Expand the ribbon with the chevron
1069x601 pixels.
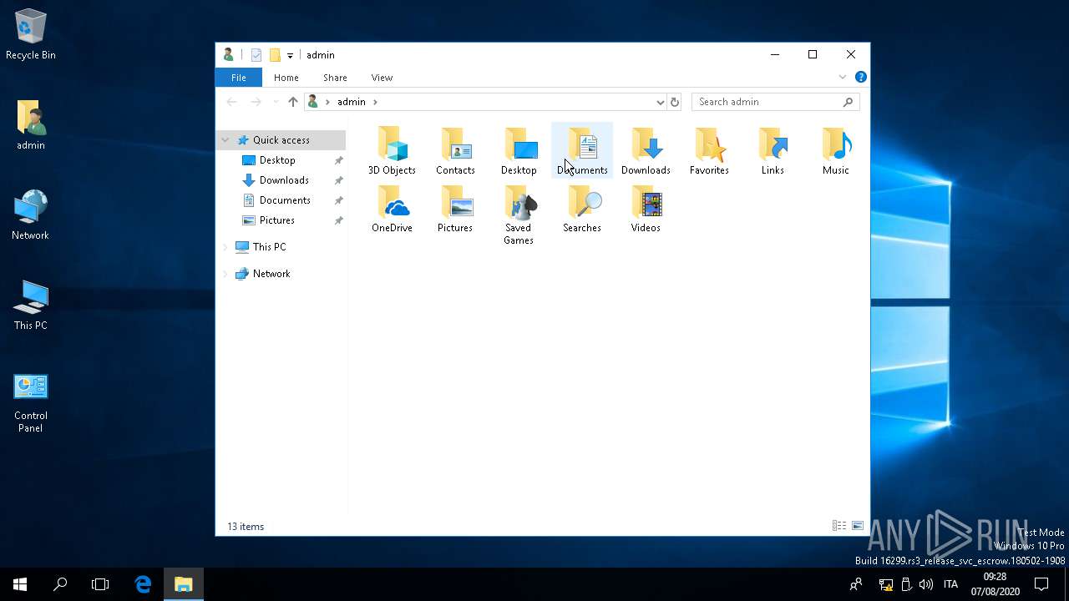click(x=843, y=77)
